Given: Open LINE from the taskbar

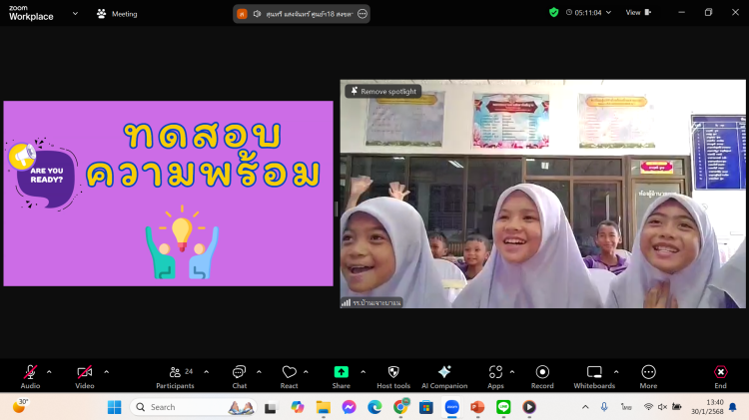Looking at the screenshot, I should 503,407.
